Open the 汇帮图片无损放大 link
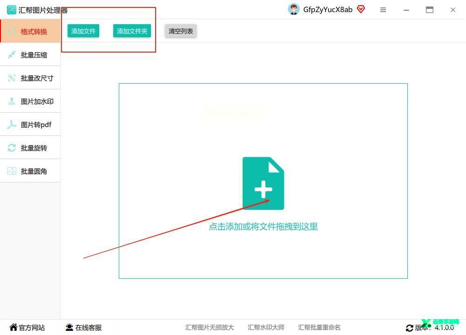This screenshot has width=466, height=335. 210,327
